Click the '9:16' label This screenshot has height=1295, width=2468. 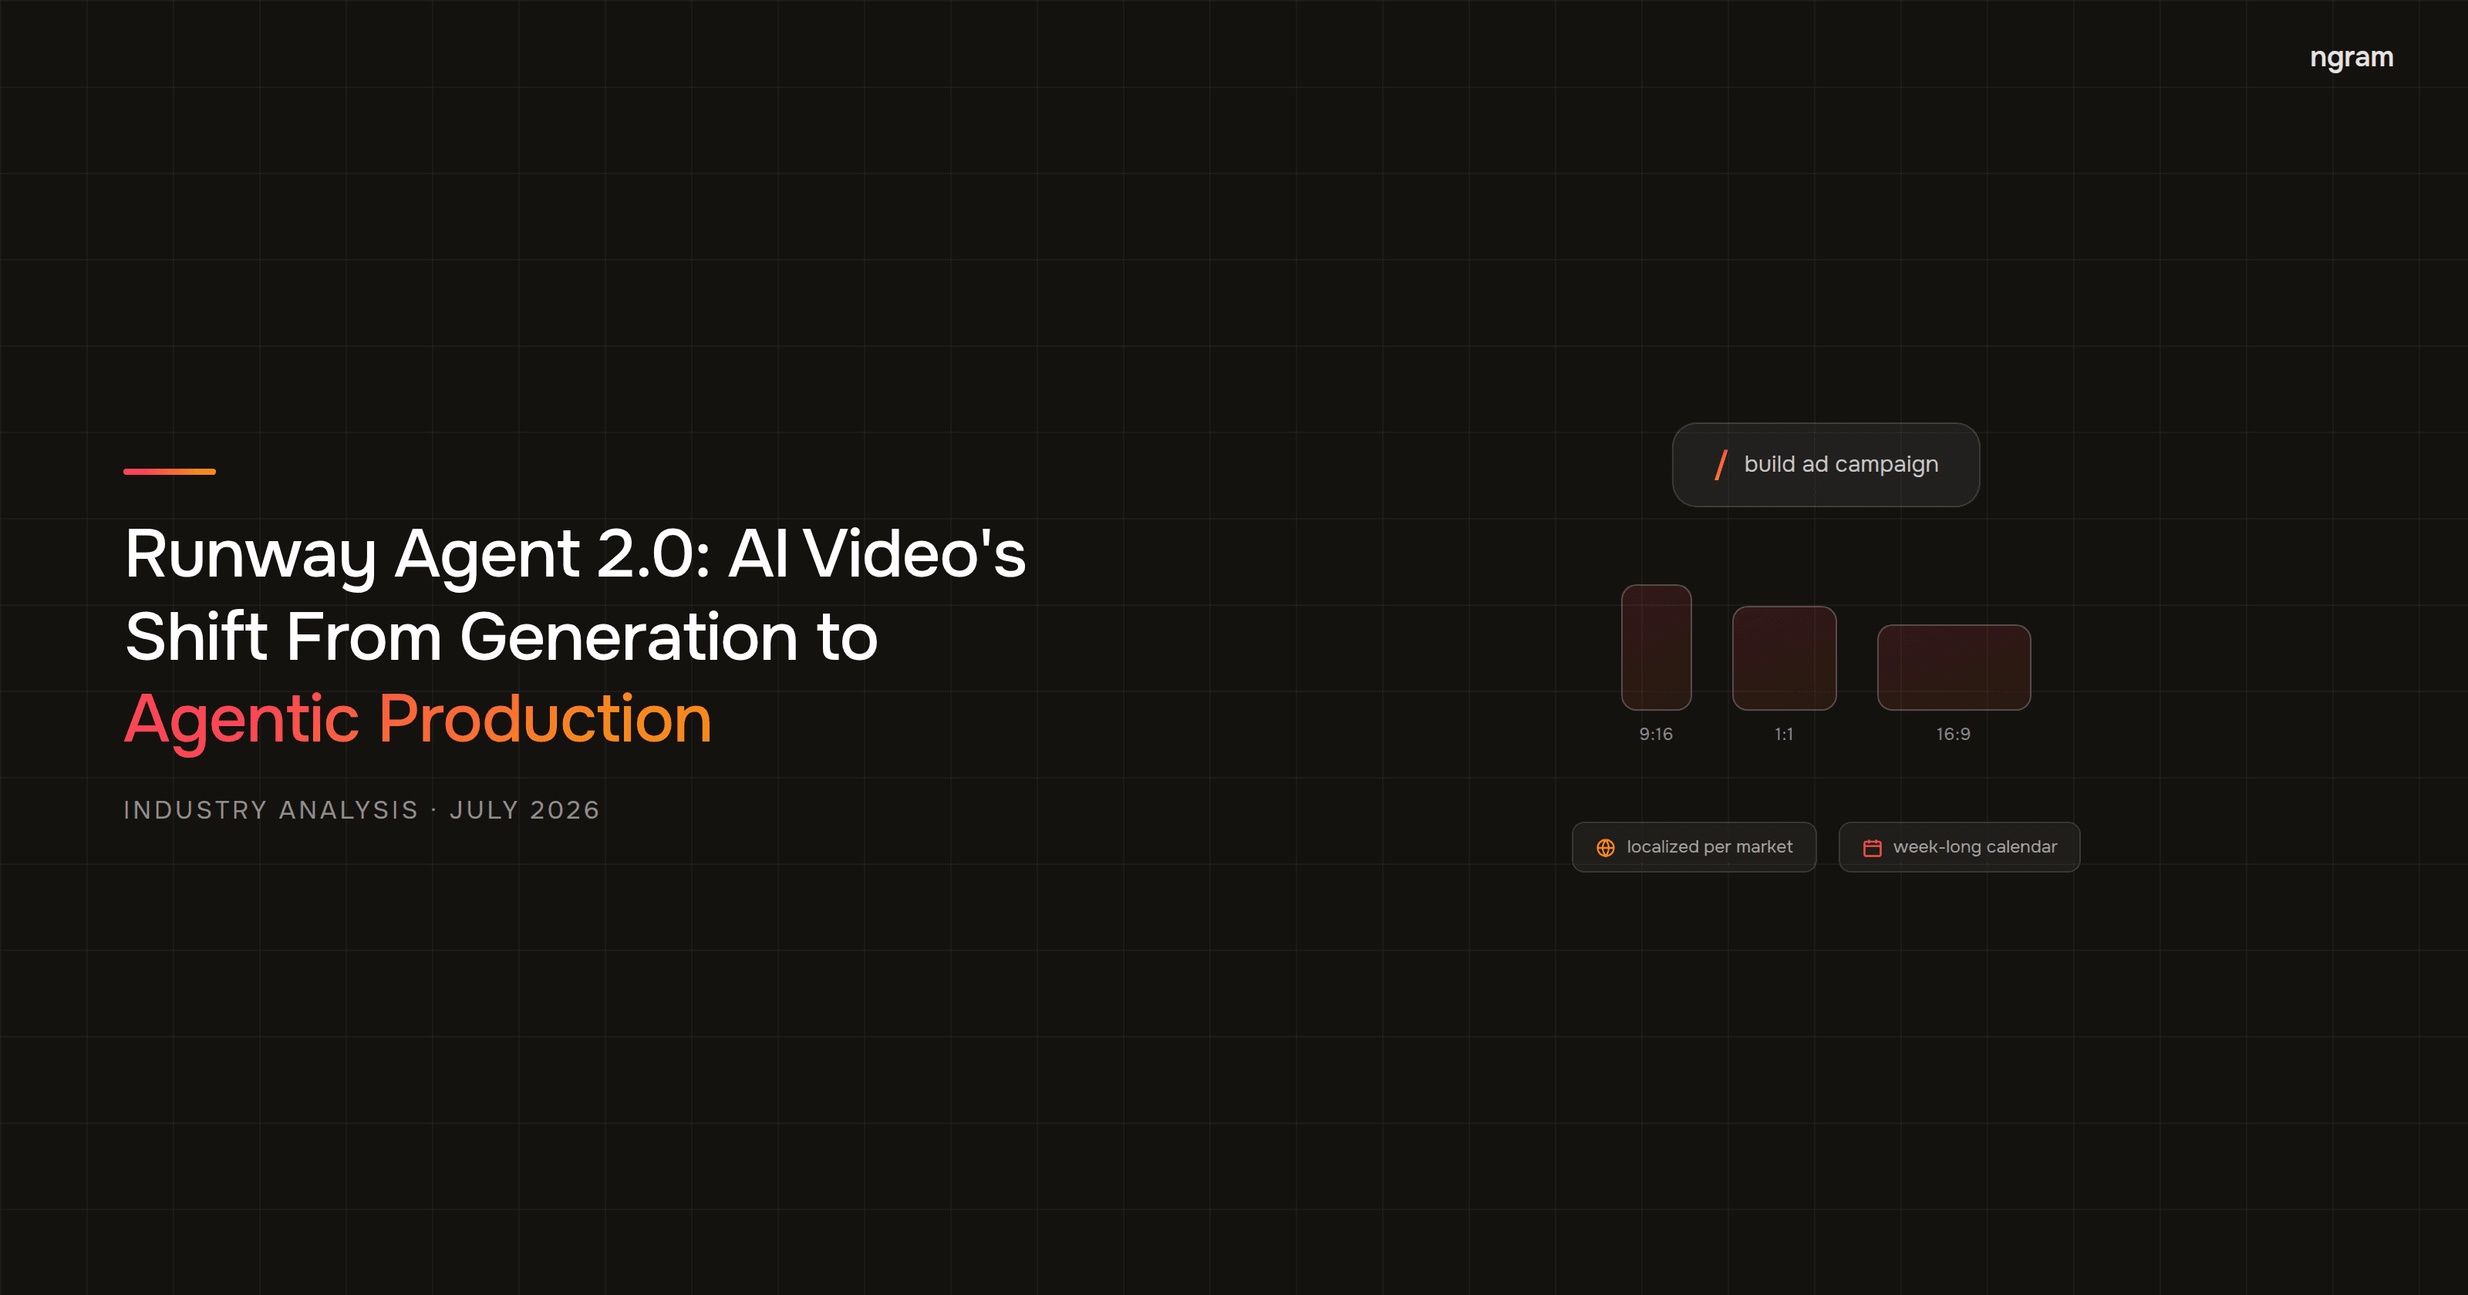(x=1656, y=734)
